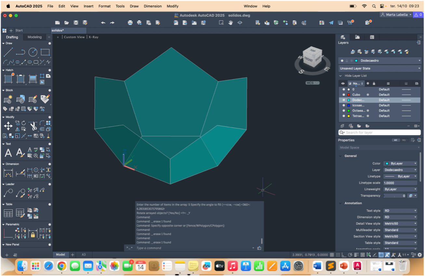The image size is (425, 277).
Task: Open the current layer Dodecaedro dropdown
Action: point(379,60)
